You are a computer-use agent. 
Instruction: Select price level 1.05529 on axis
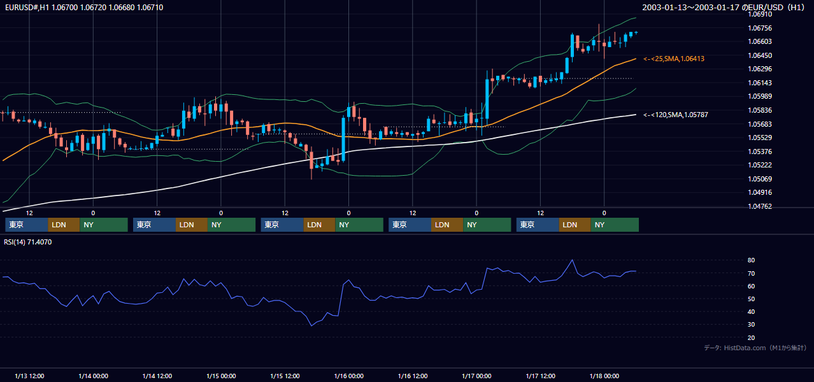coord(760,138)
